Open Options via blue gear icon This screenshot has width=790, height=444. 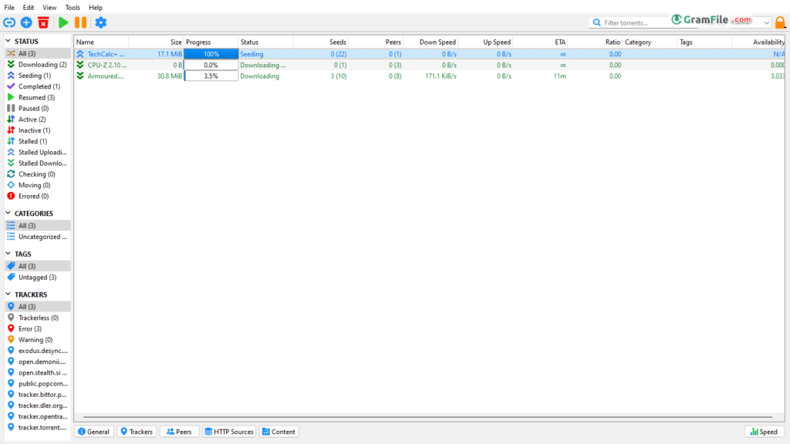pyautogui.click(x=101, y=22)
